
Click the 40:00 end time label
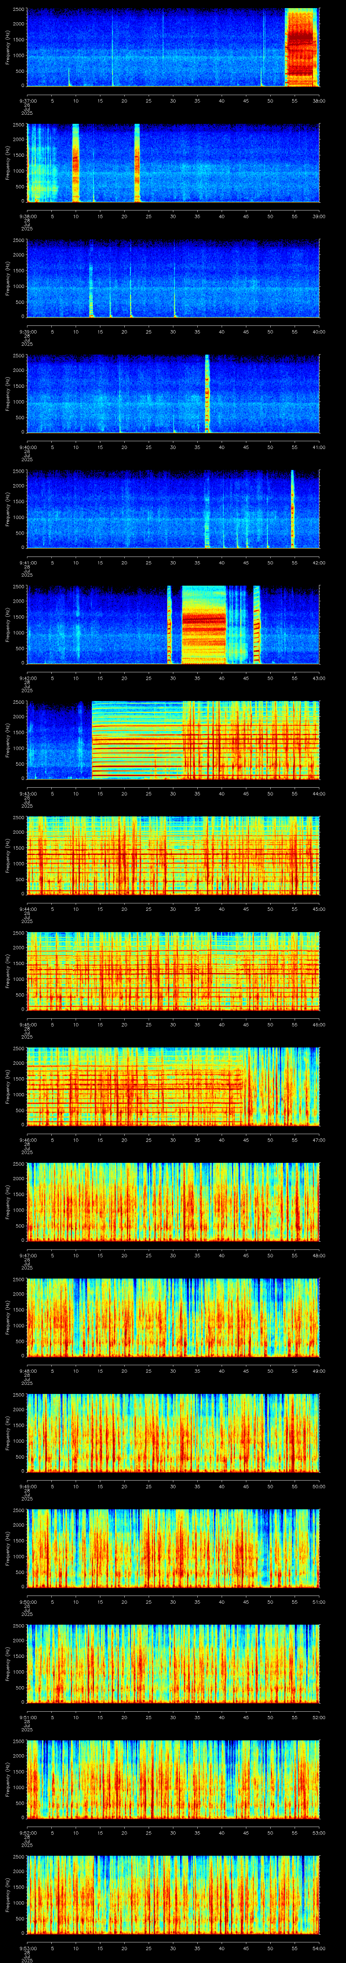pos(319,332)
